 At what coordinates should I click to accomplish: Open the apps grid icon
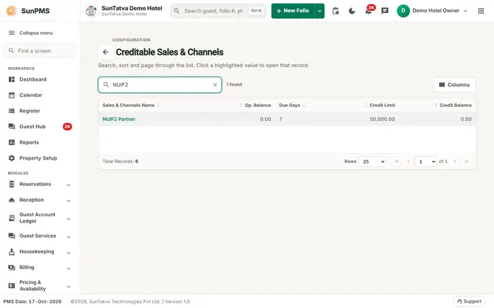click(481, 11)
